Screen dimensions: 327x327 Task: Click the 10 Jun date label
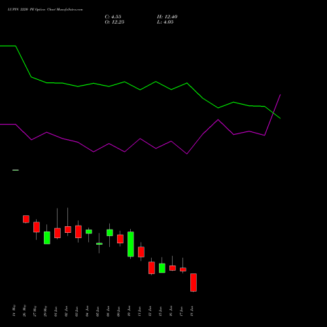[x=129, y=311]
